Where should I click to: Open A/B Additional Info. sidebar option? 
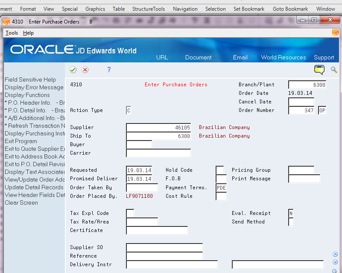35,118
